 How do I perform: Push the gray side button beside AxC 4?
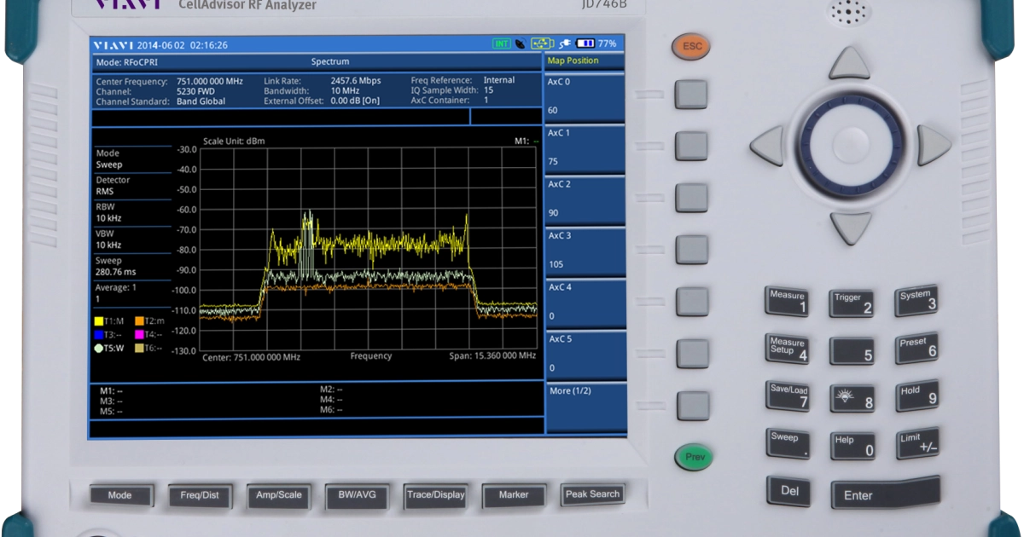[x=691, y=301]
